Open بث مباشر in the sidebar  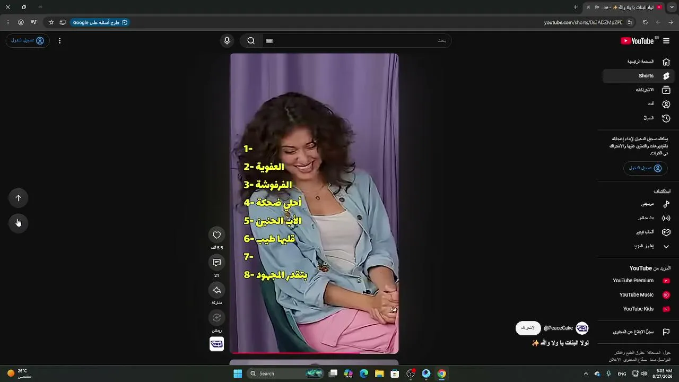(638, 218)
